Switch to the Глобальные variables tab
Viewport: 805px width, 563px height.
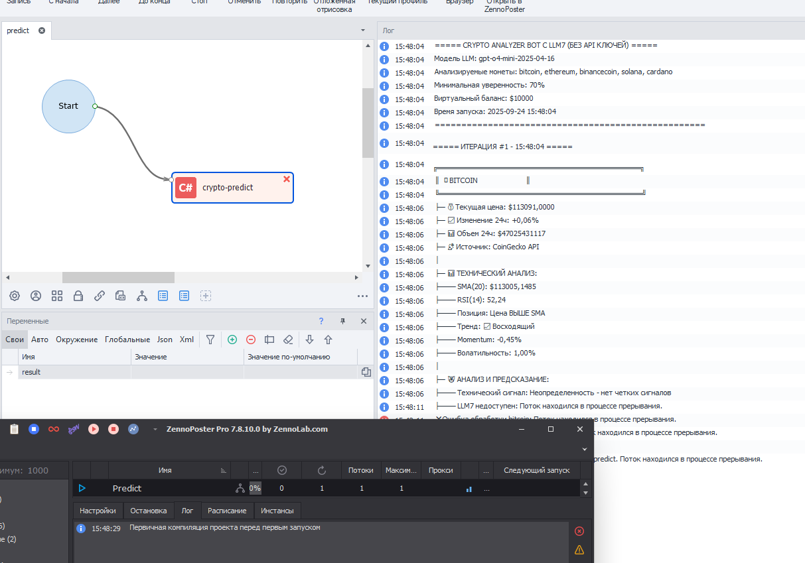(127, 340)
